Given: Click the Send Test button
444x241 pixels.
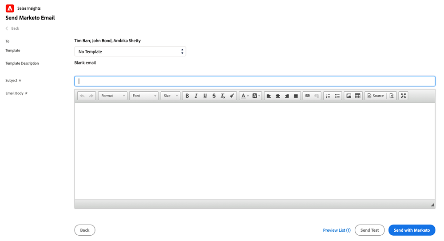Looking at the screenshot, I should [x=369, y=230].
